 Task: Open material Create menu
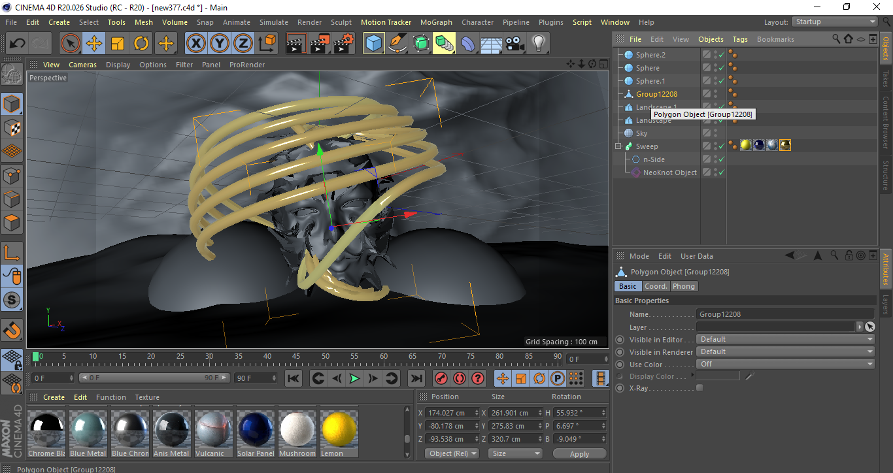coord(54,397)
